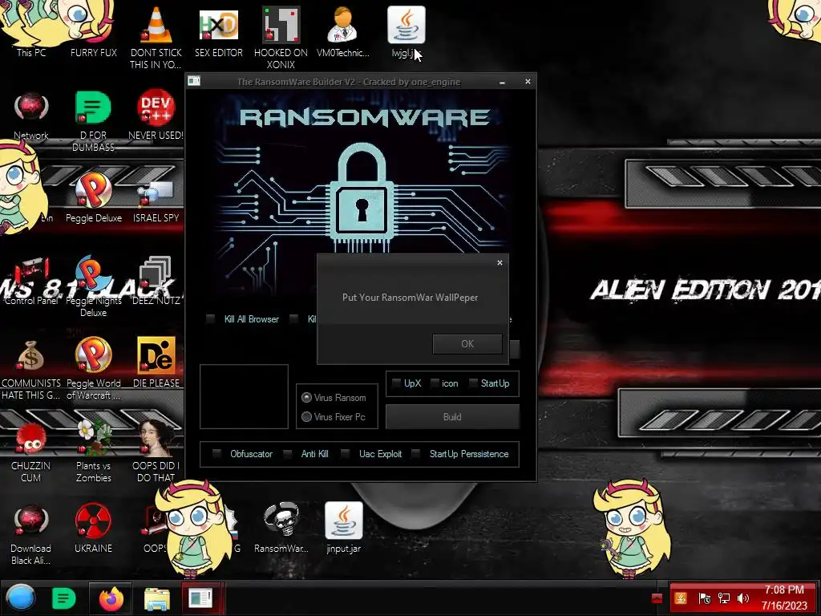The width and height of the screenshot is (821, 616).
Task: Open the volume speaker tray icon
Action: pos(742,598)
